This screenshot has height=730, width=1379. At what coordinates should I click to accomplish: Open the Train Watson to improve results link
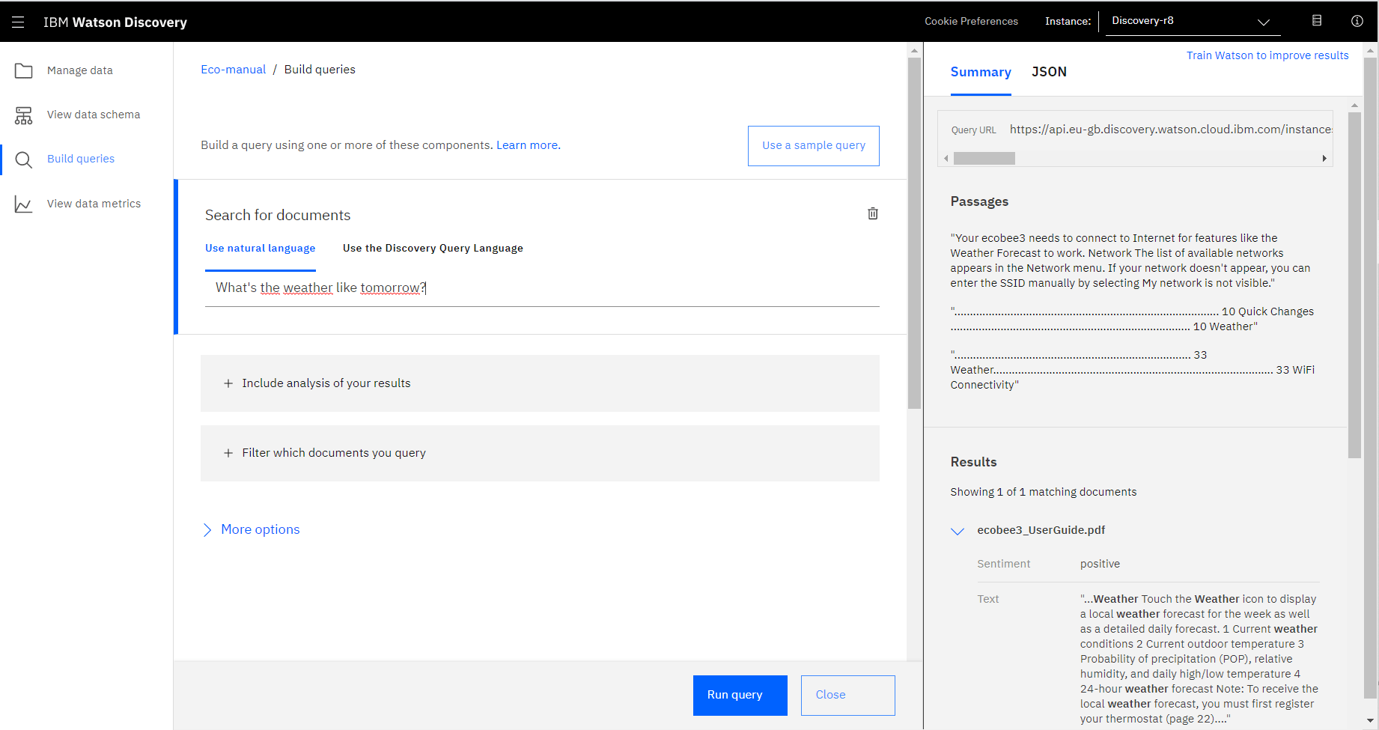[x=1267, y=55]
